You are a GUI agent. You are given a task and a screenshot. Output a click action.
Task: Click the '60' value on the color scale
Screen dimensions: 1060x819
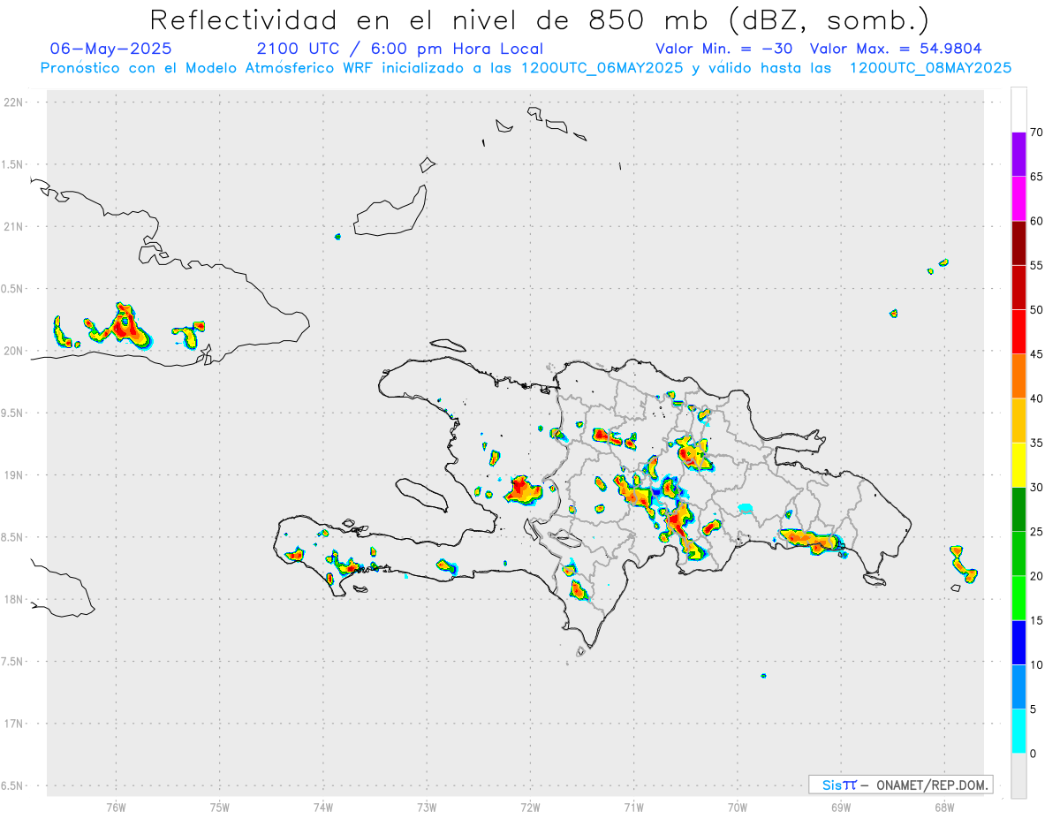(1037, 221)
